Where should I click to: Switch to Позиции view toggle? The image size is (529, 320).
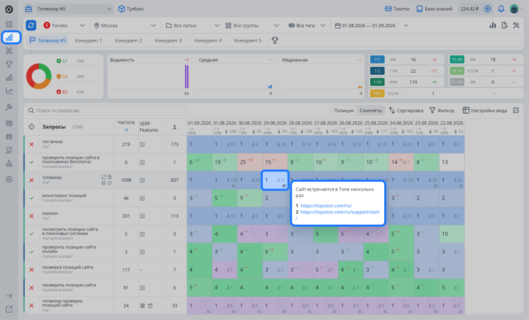[x=344, y=110]
